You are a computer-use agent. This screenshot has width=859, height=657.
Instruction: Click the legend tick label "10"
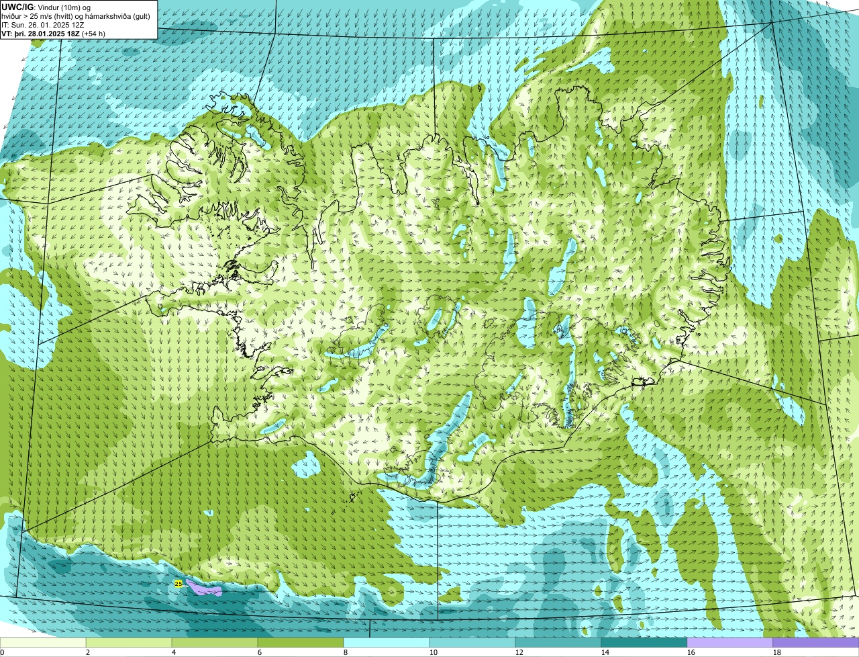434,652
